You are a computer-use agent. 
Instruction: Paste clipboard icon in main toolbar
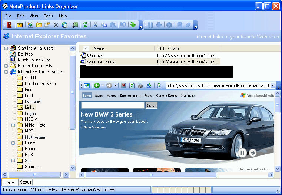(113, 25)
